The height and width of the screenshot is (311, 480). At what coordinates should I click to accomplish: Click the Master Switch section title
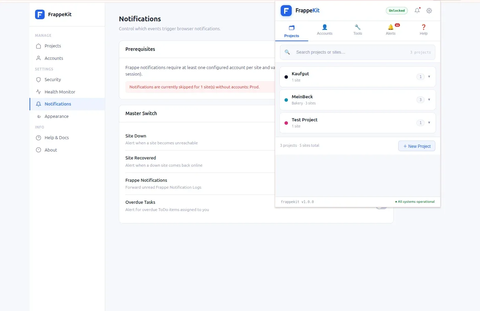[141, 113]
